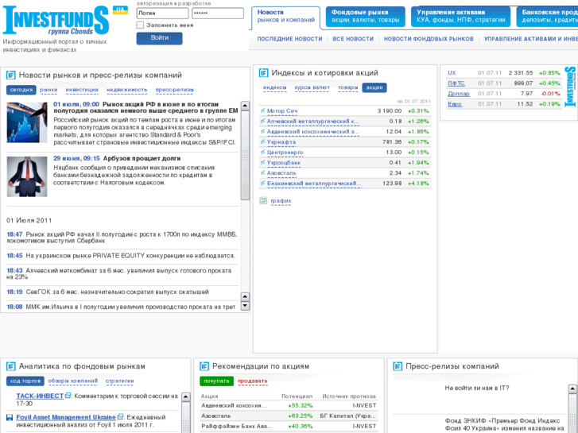Click the Логин input field

point(162,14)
